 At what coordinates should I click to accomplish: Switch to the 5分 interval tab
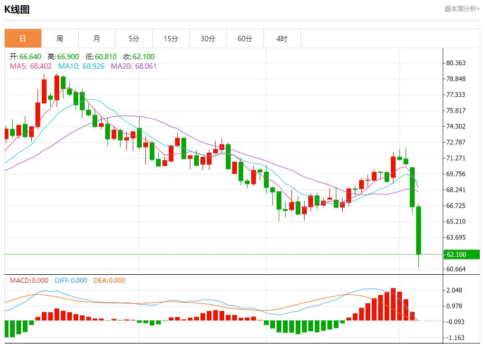point(134,39)
